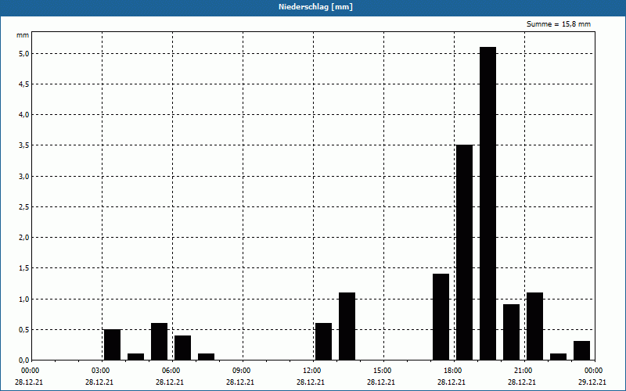Click the '1,5' y-axis label
The height and width of the screenshot is (391, 626).
click(23, 268)
